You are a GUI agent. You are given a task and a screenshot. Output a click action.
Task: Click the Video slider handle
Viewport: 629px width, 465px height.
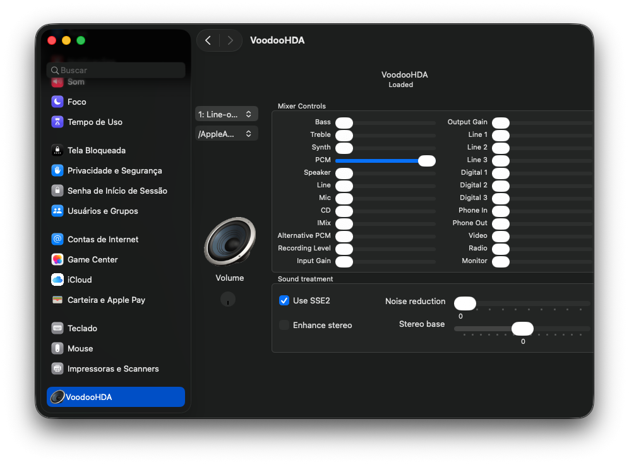[x=501, y=237]
